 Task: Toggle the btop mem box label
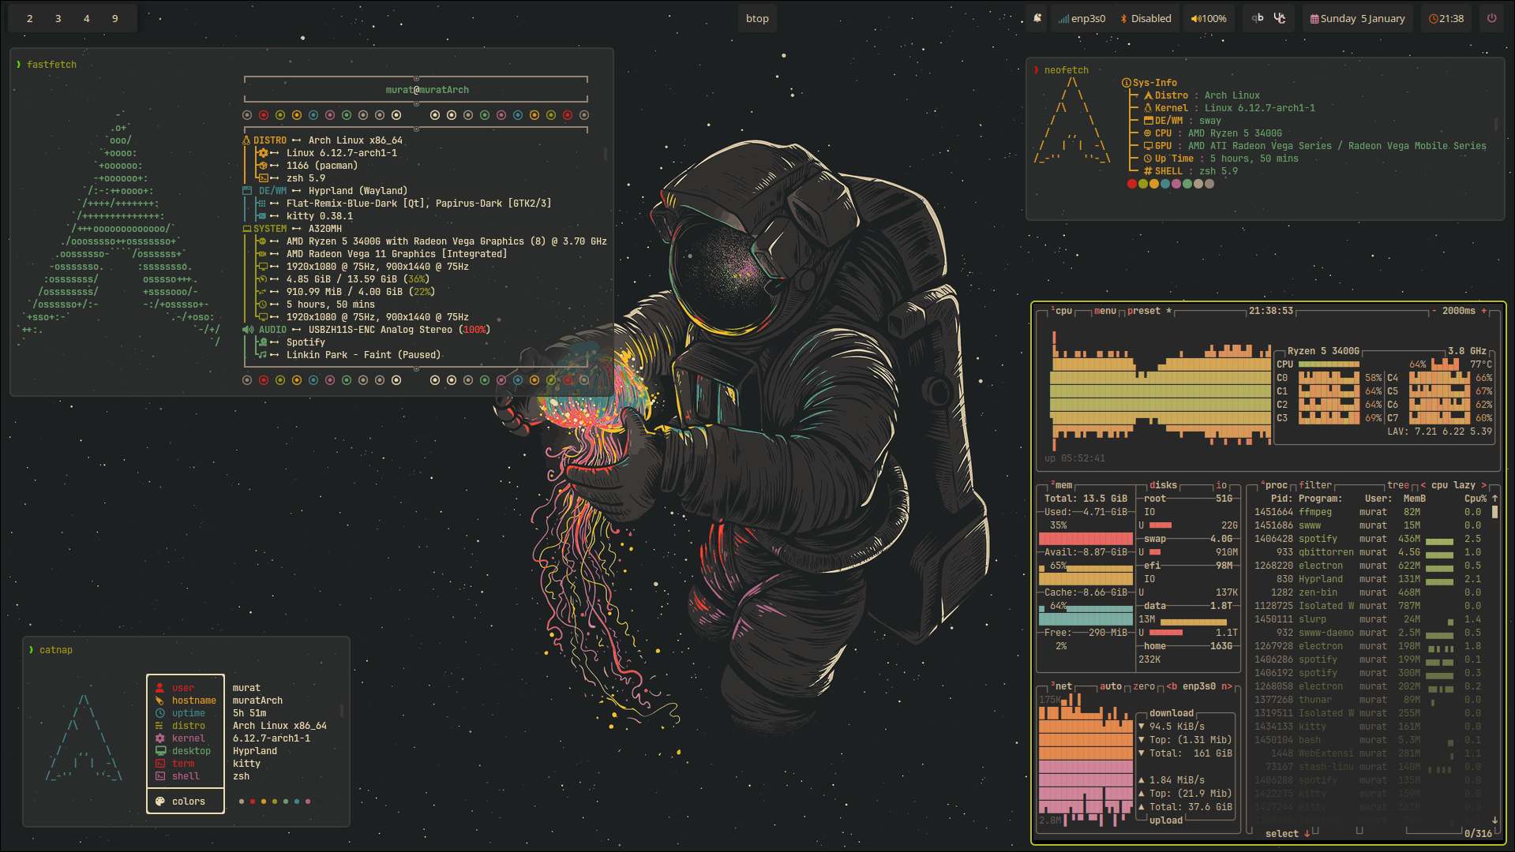click(1062, 485)
